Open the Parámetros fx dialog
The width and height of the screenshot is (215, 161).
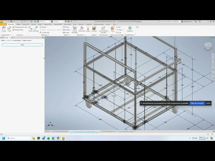click(82, 29)
